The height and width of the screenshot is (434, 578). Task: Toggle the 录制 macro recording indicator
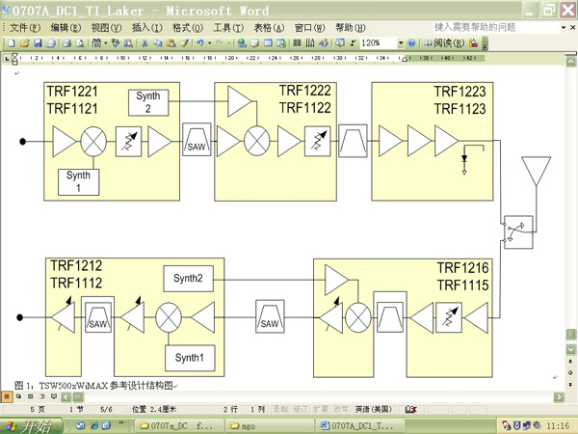pos(280,409)
